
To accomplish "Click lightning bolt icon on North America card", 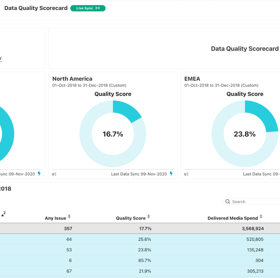I will 171,174.
